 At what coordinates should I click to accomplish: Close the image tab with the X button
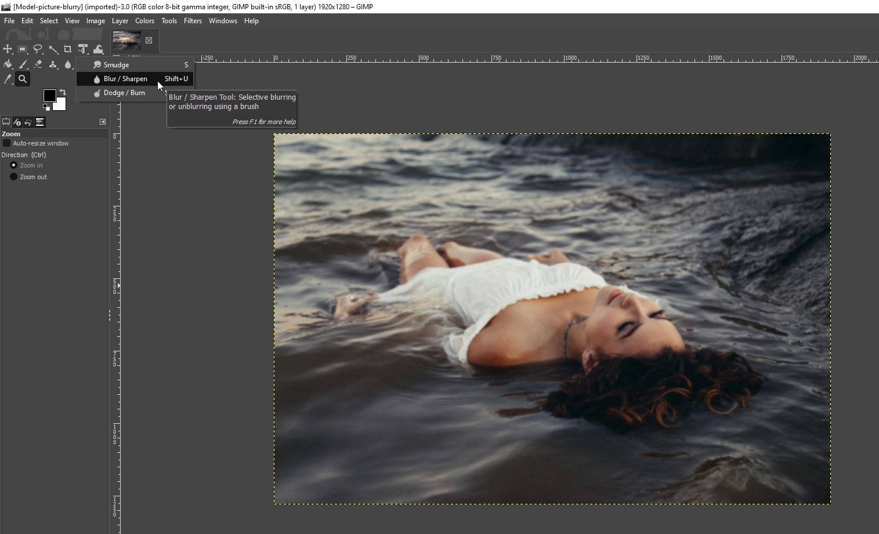click(149, 41)
